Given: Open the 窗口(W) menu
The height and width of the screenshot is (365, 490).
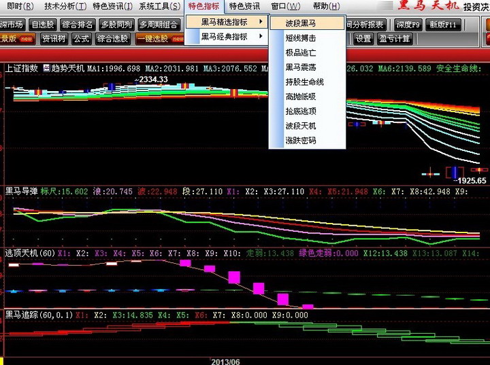Looking at the screenshot, I should tap(285, 6).
